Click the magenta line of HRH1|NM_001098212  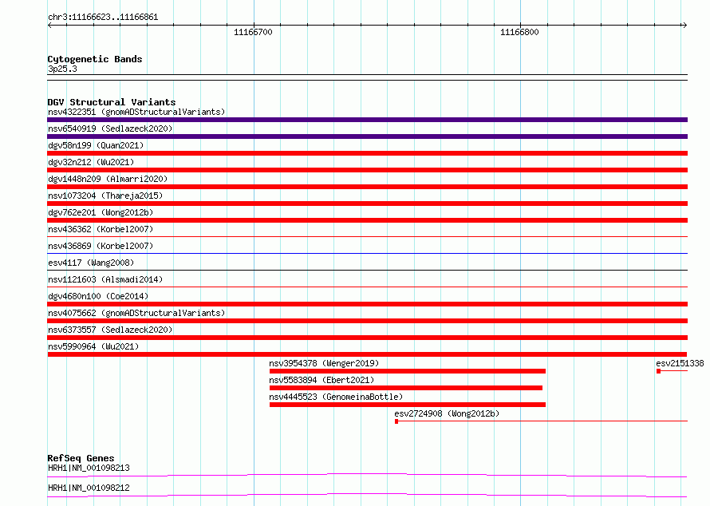pyautogui.click(x=367, y=495)
